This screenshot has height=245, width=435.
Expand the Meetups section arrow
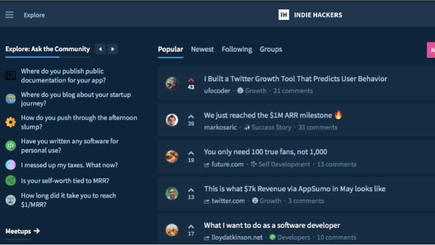(37, 231)
